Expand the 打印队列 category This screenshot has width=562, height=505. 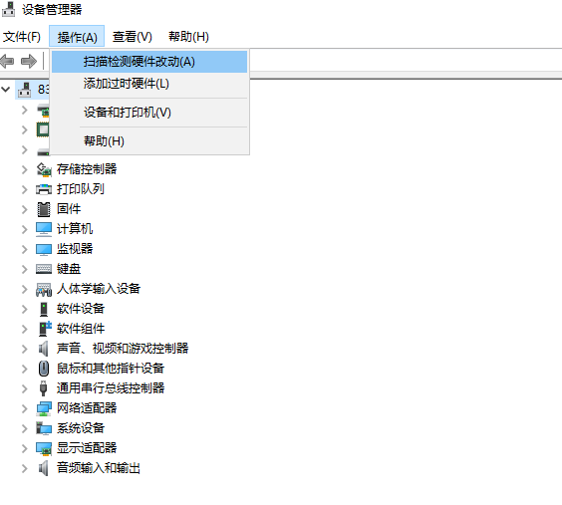[24, 189]
